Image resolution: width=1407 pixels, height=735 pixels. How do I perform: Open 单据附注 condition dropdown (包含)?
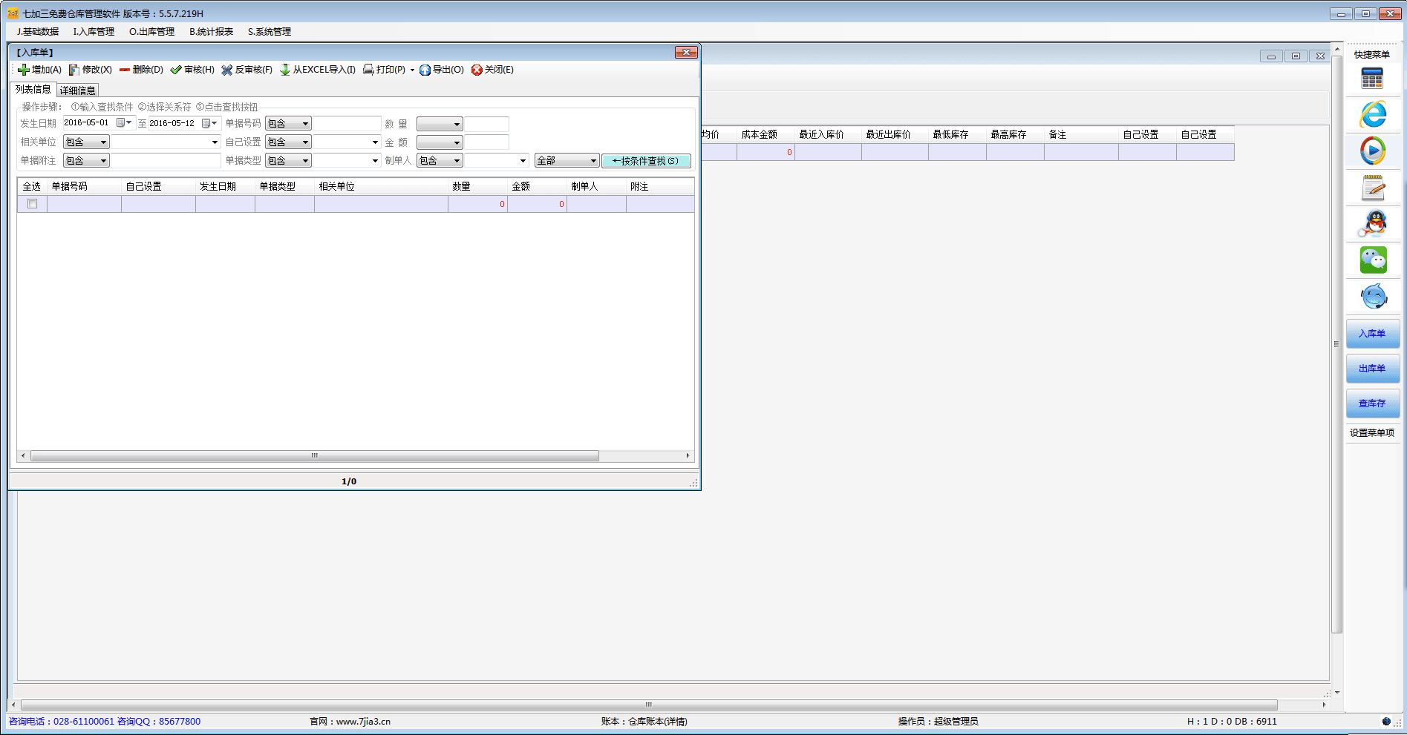click(x=86, y=161)
